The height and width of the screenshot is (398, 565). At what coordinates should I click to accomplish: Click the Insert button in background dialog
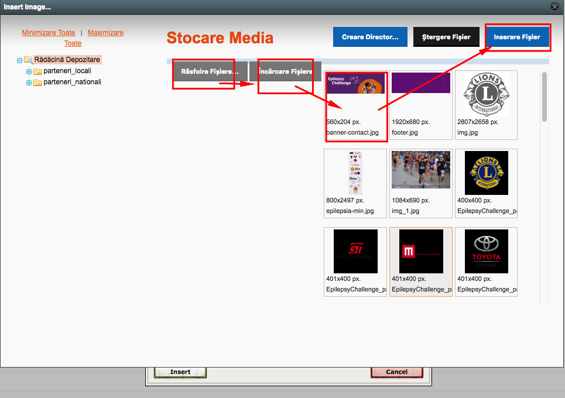180,372
